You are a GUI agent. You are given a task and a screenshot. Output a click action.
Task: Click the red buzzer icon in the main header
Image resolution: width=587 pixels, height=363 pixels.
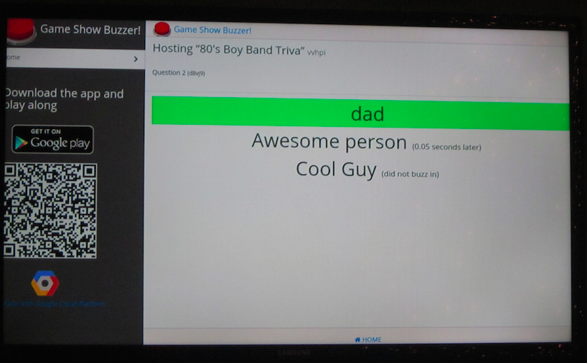[x=162, y=29]
